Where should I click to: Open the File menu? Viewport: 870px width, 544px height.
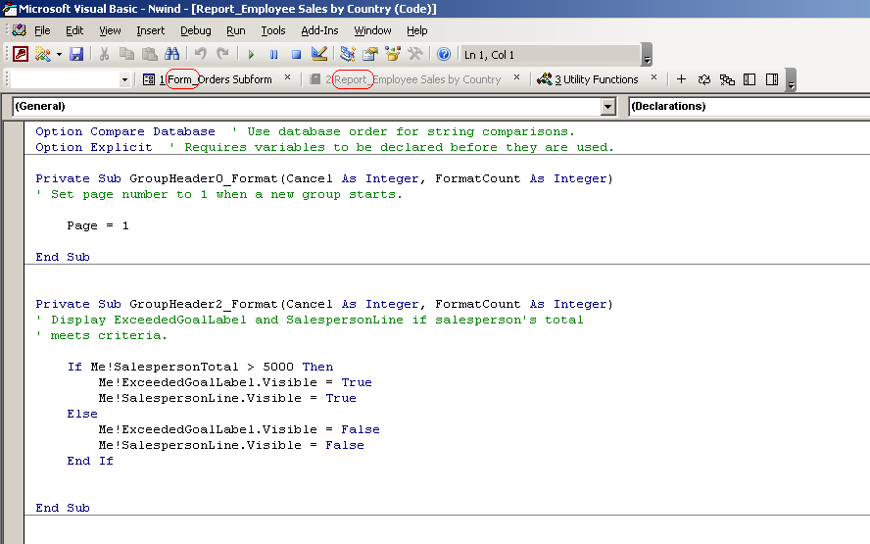(42, 30)
